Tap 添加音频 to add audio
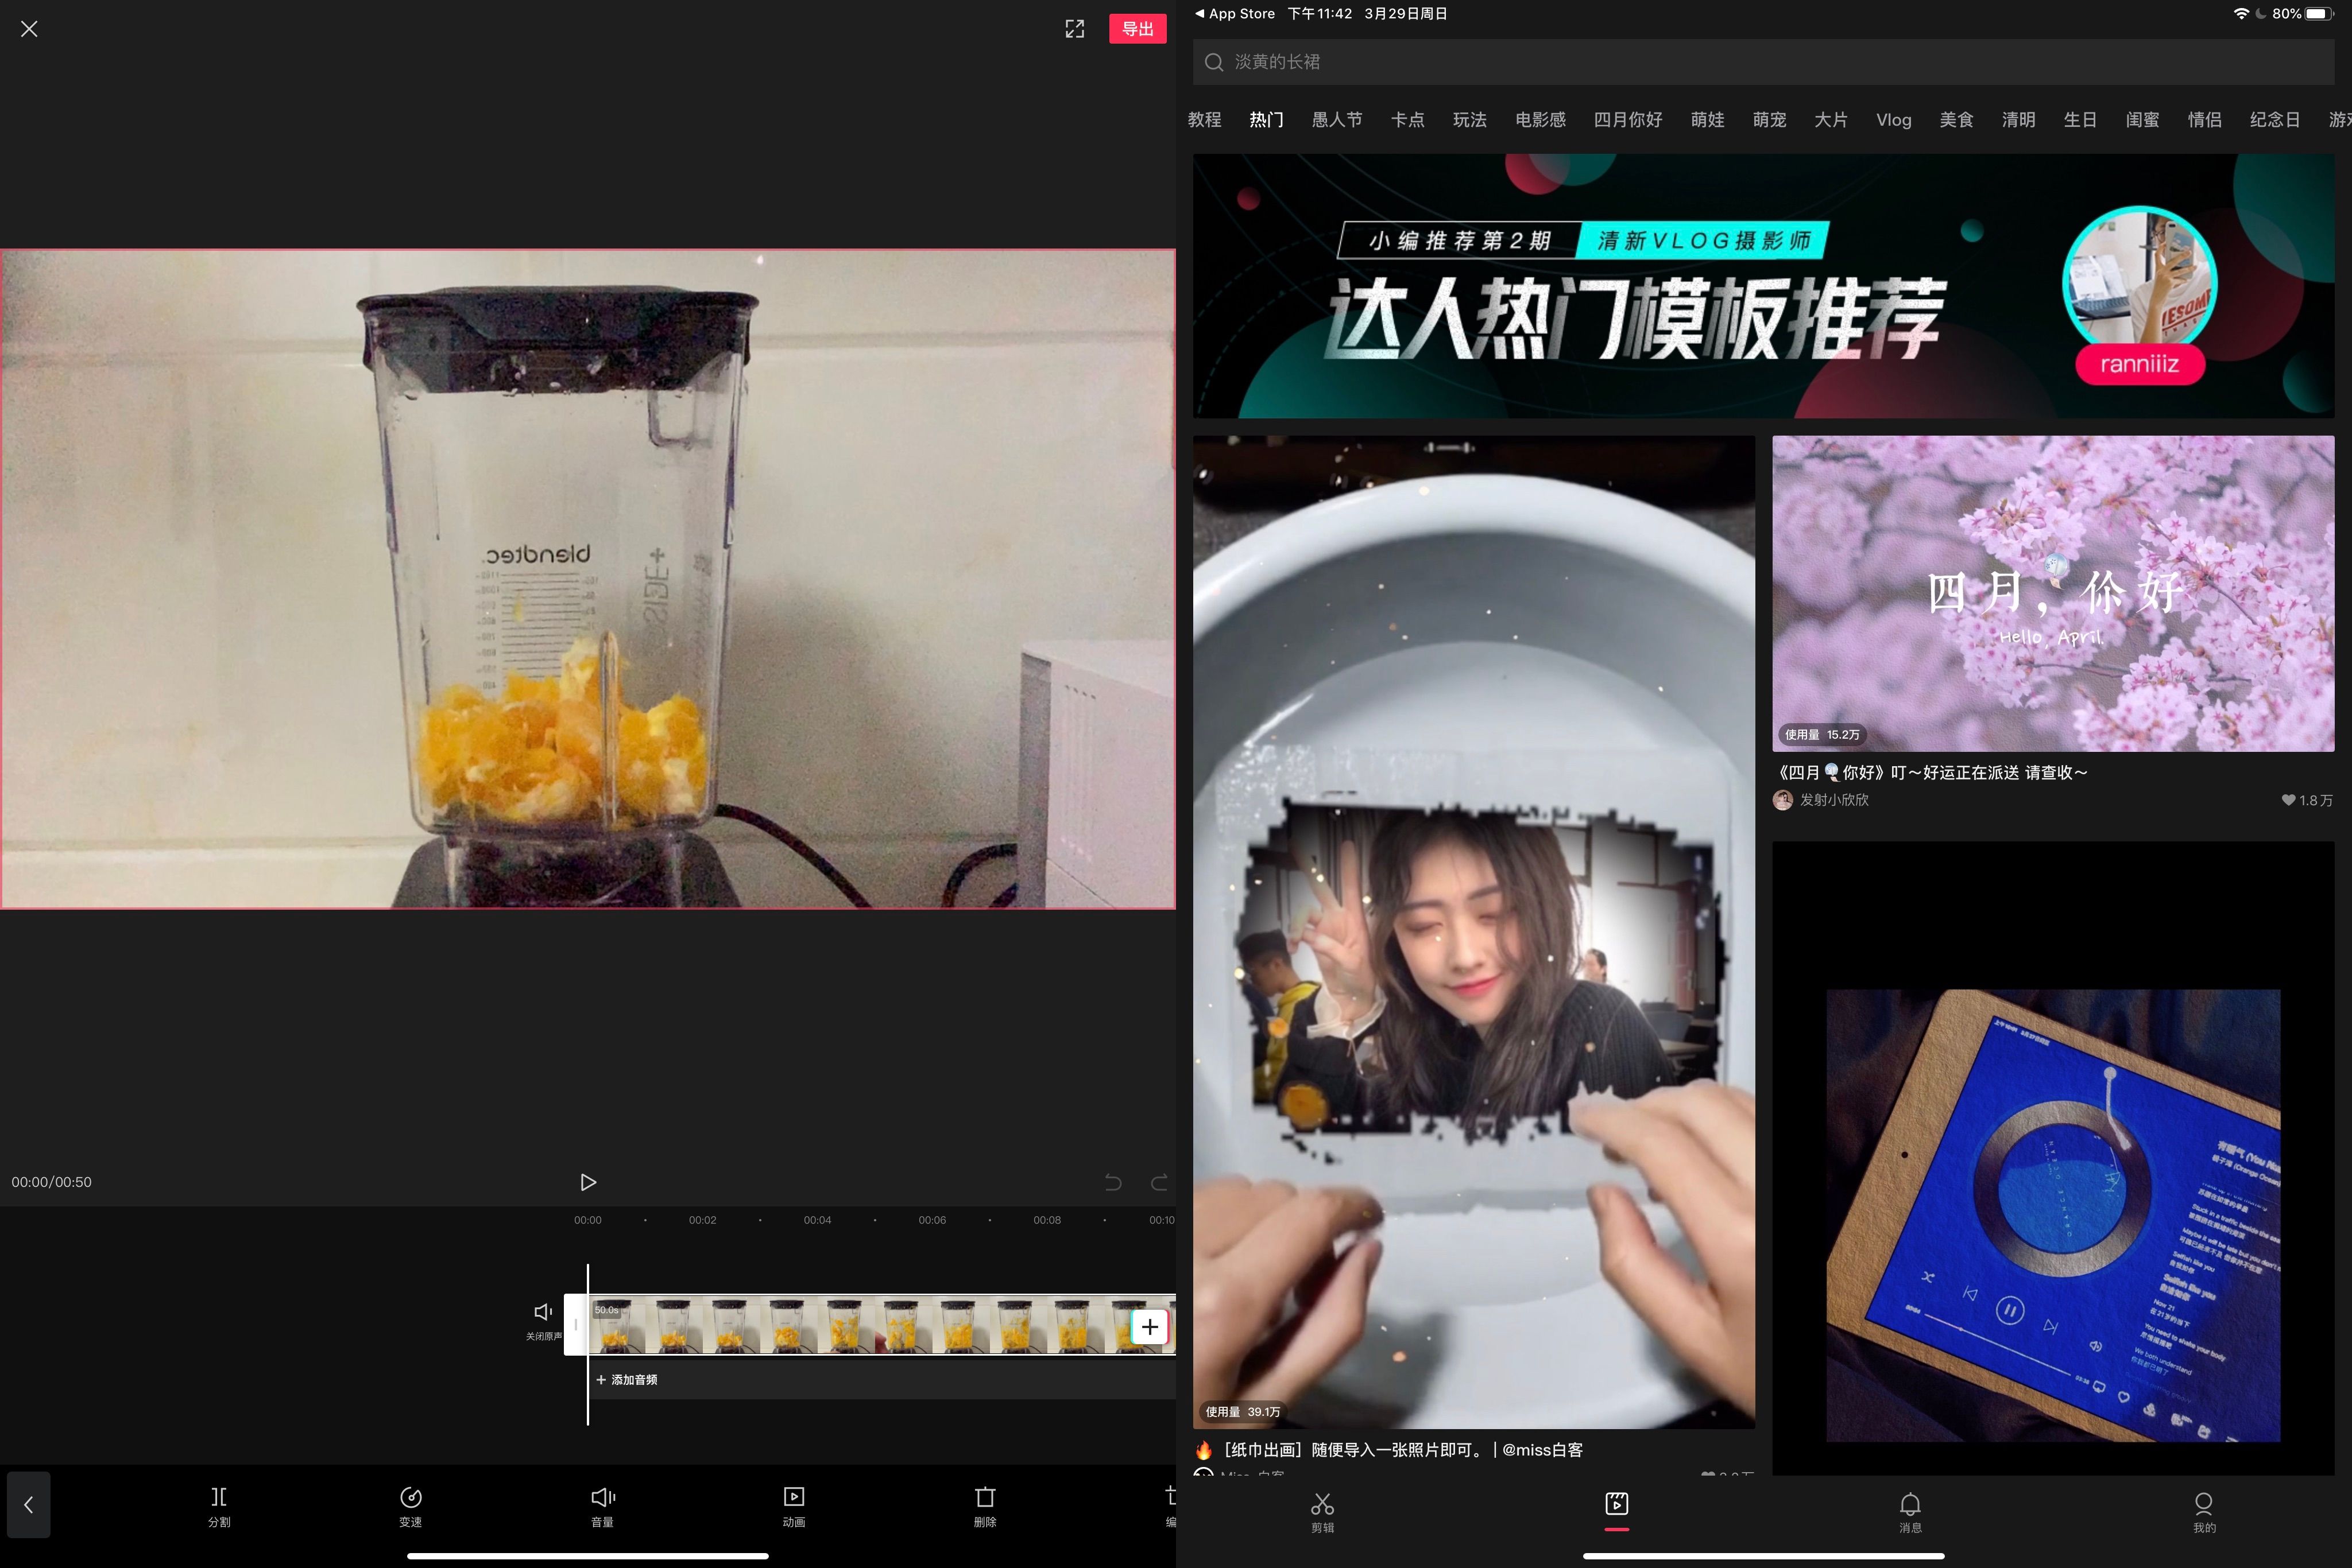Image resolution: width=2352 pixels, height=1568 pixels. (627, 1379)
